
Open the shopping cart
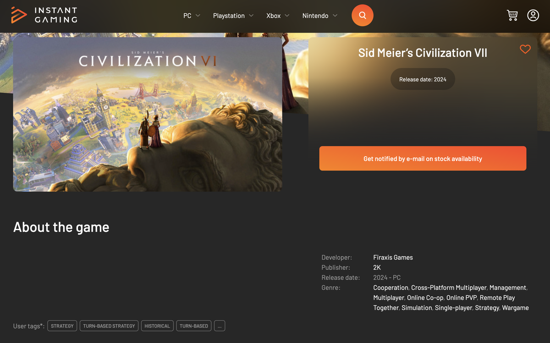coord(512,16)
